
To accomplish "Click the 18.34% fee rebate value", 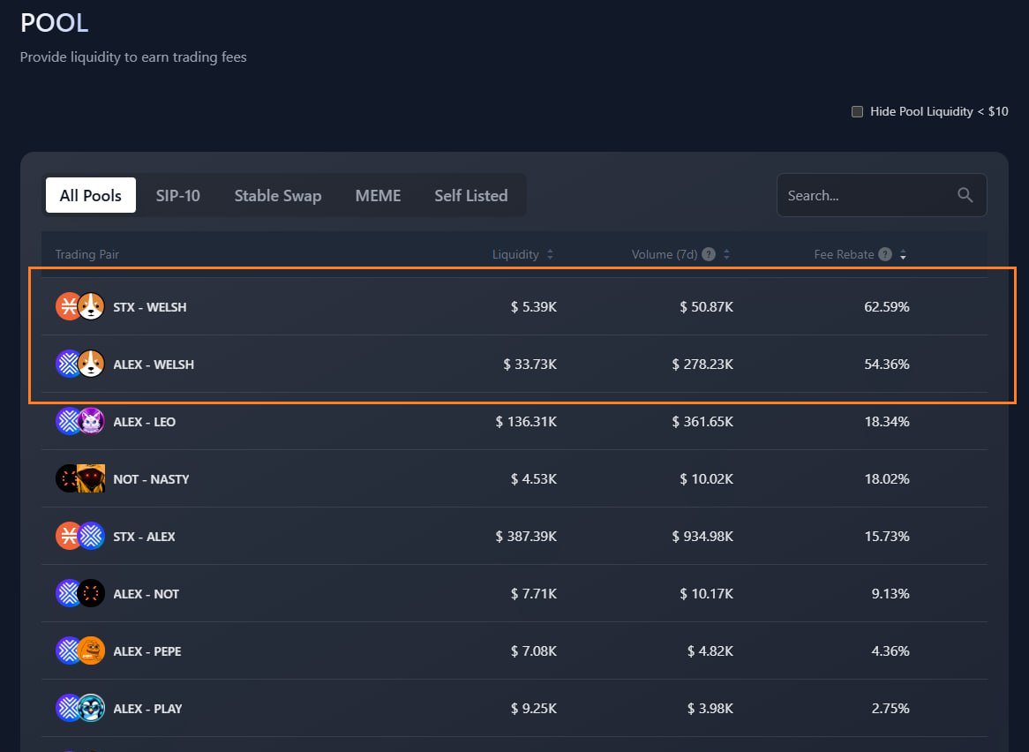I will pos(887,421).
